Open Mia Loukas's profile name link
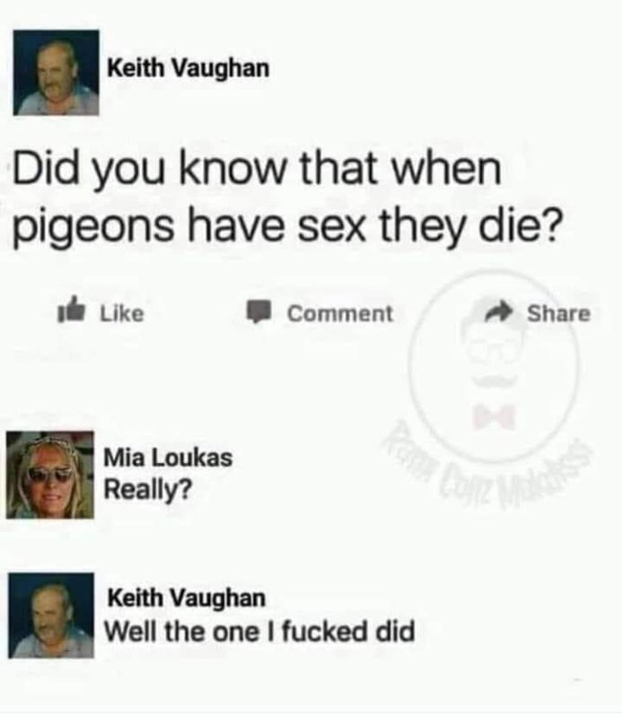This screenshot has width=622, height=718. coord(168,457)
